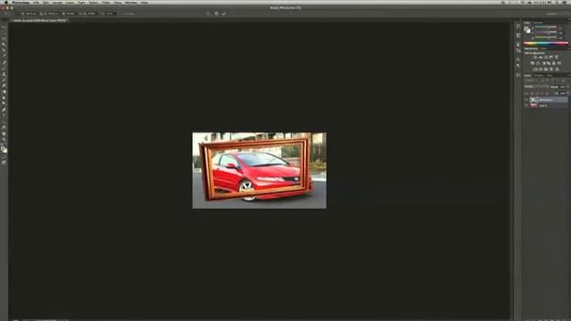This screenshot has height=321, width=571.
Task: Open the Layer menu
Action: point(70,2)
